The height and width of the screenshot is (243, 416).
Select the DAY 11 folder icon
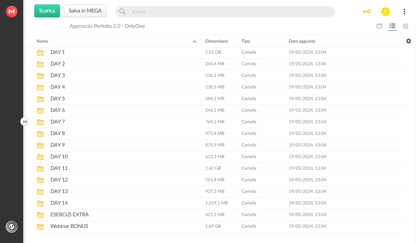click(x=40, y=168)
